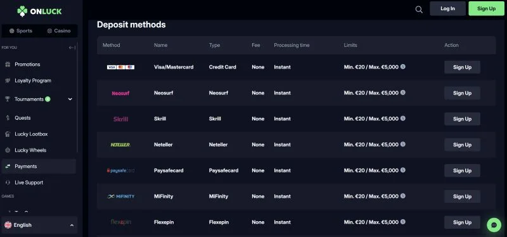507x237 pixels.
Task: Click the green Neteller logo
Action: coord(120,145)
